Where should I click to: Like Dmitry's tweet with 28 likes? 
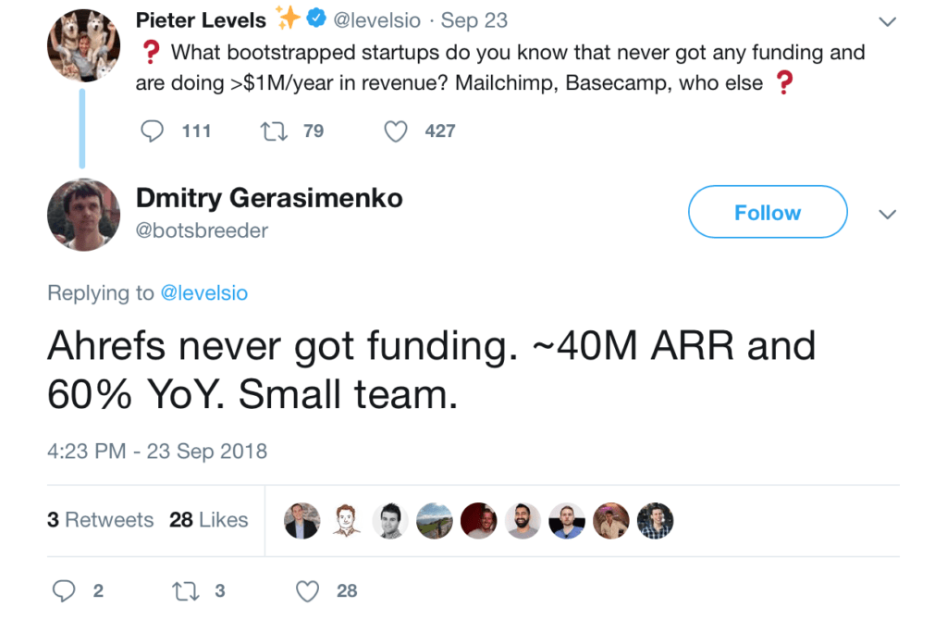point(307,591)
